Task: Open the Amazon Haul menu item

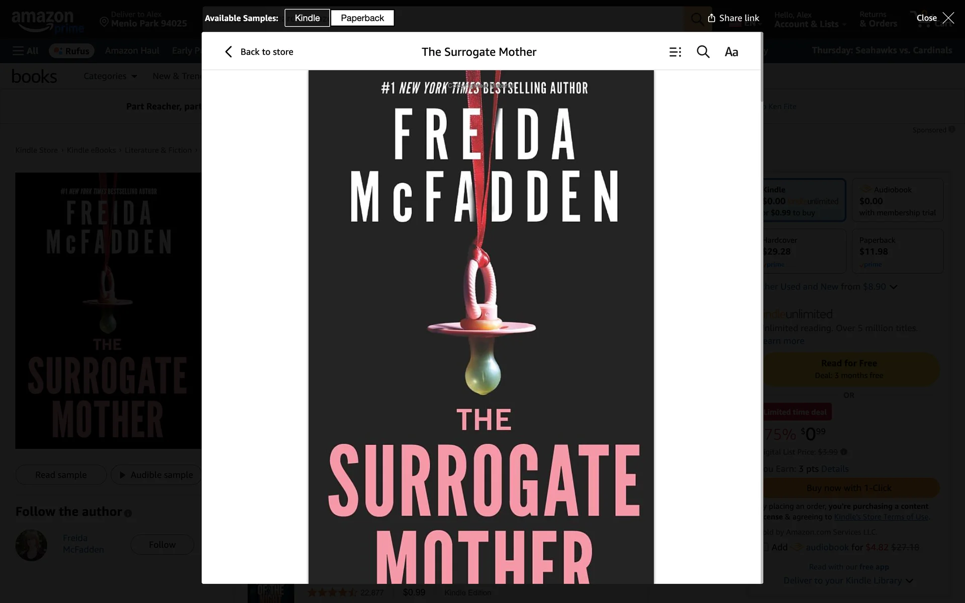Action: pos(132,50)
